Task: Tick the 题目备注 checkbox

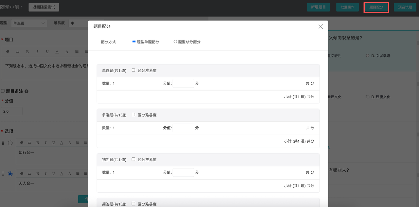Action: (3, 91)
